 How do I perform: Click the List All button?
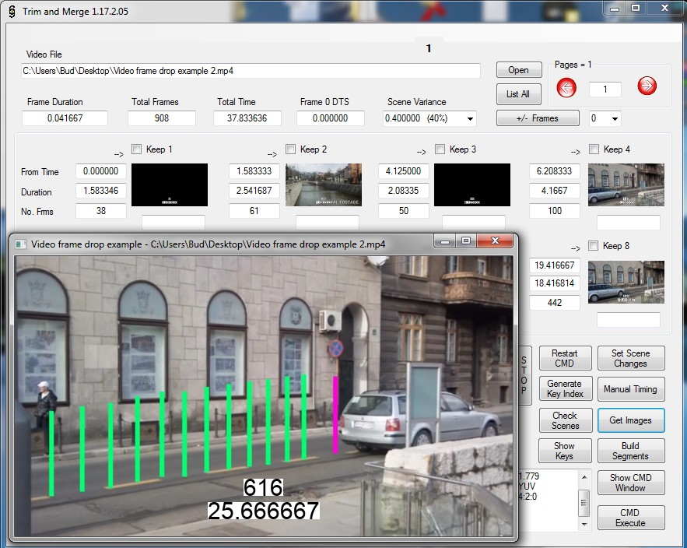click(518, 94)
